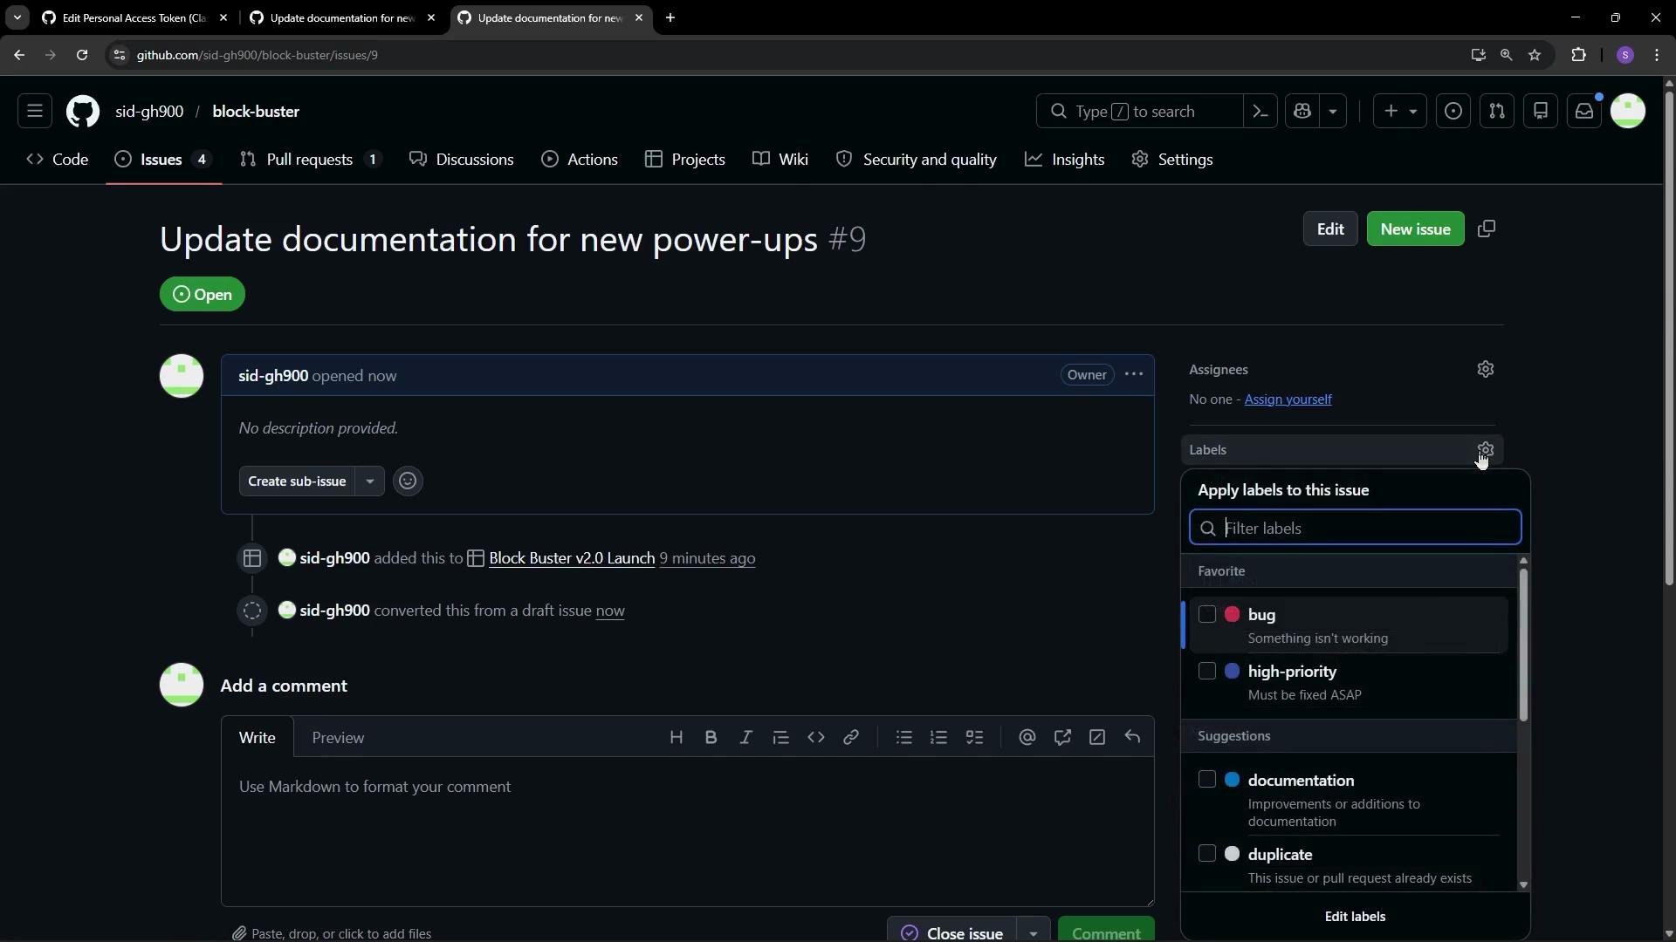
Task: Open the Projects tab
Action: tap(685, 160)
